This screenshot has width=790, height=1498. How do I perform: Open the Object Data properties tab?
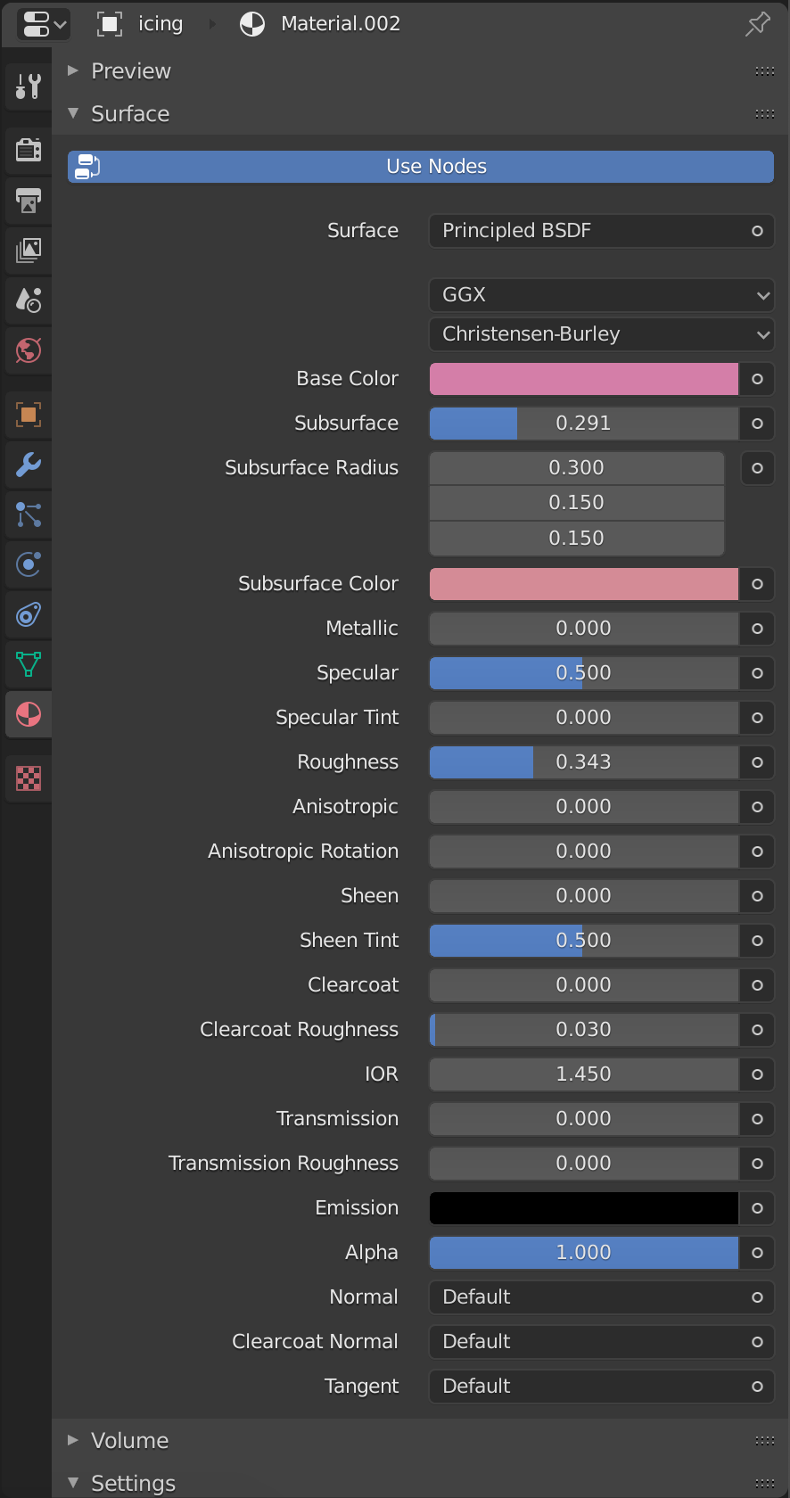[29, 664]
